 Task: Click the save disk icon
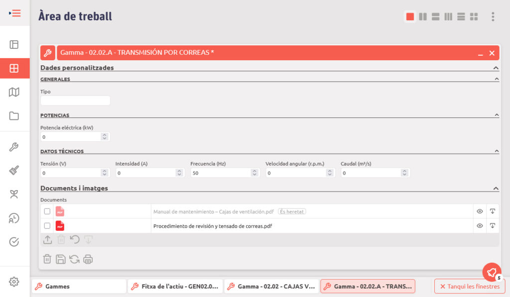61,259
